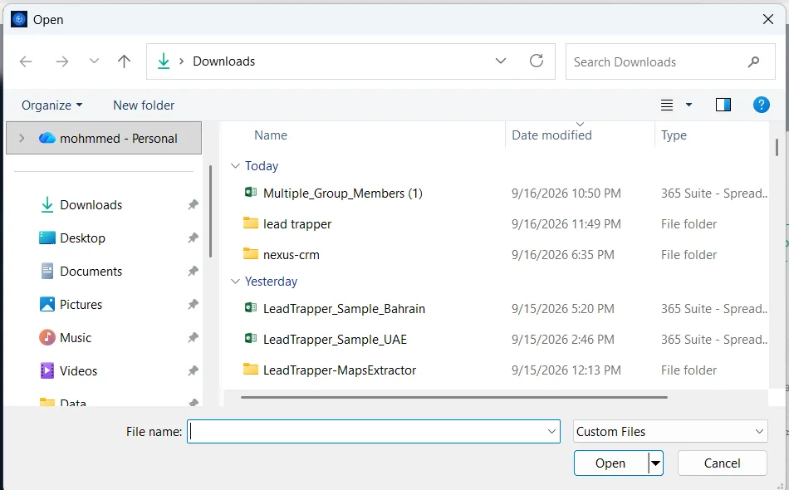The height and width of the screenshot is (490, 789).
Task: Click the search magnifier icon
Action: tap(753, 62)
